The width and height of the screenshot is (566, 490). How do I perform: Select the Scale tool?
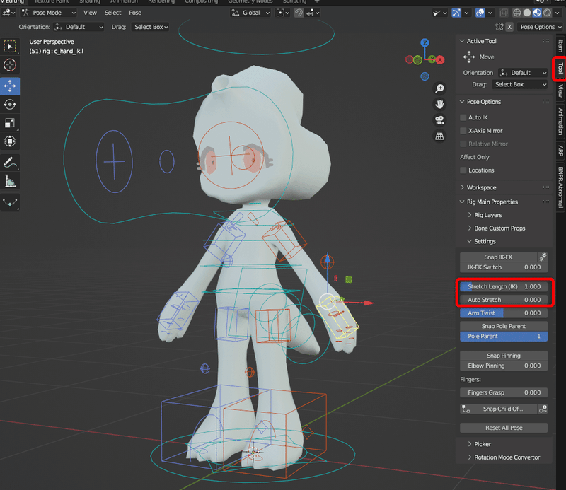tap(10, 123)
